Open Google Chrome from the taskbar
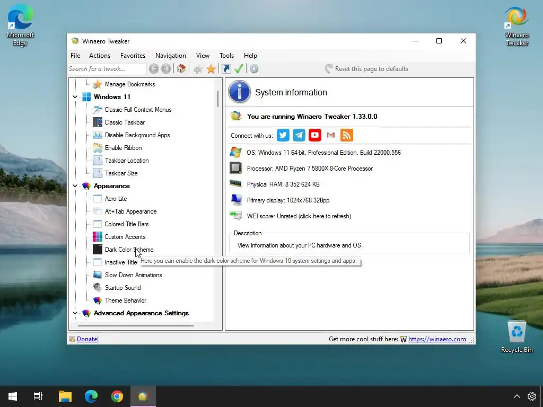The image size is (543, 407). pyautogui.click(x=117, y=396)
